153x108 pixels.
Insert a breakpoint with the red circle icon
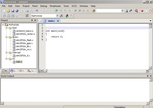pyautogui.click(x=142, y=11)
